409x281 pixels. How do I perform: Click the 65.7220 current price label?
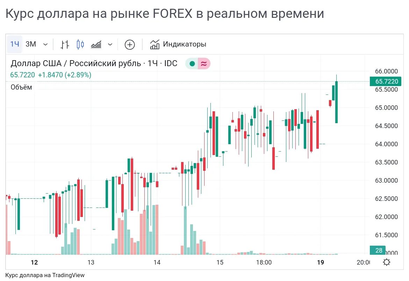tap(385, 82)
